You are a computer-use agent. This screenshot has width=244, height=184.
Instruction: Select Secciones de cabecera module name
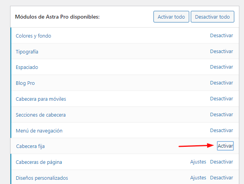click(x=41, y=115)
